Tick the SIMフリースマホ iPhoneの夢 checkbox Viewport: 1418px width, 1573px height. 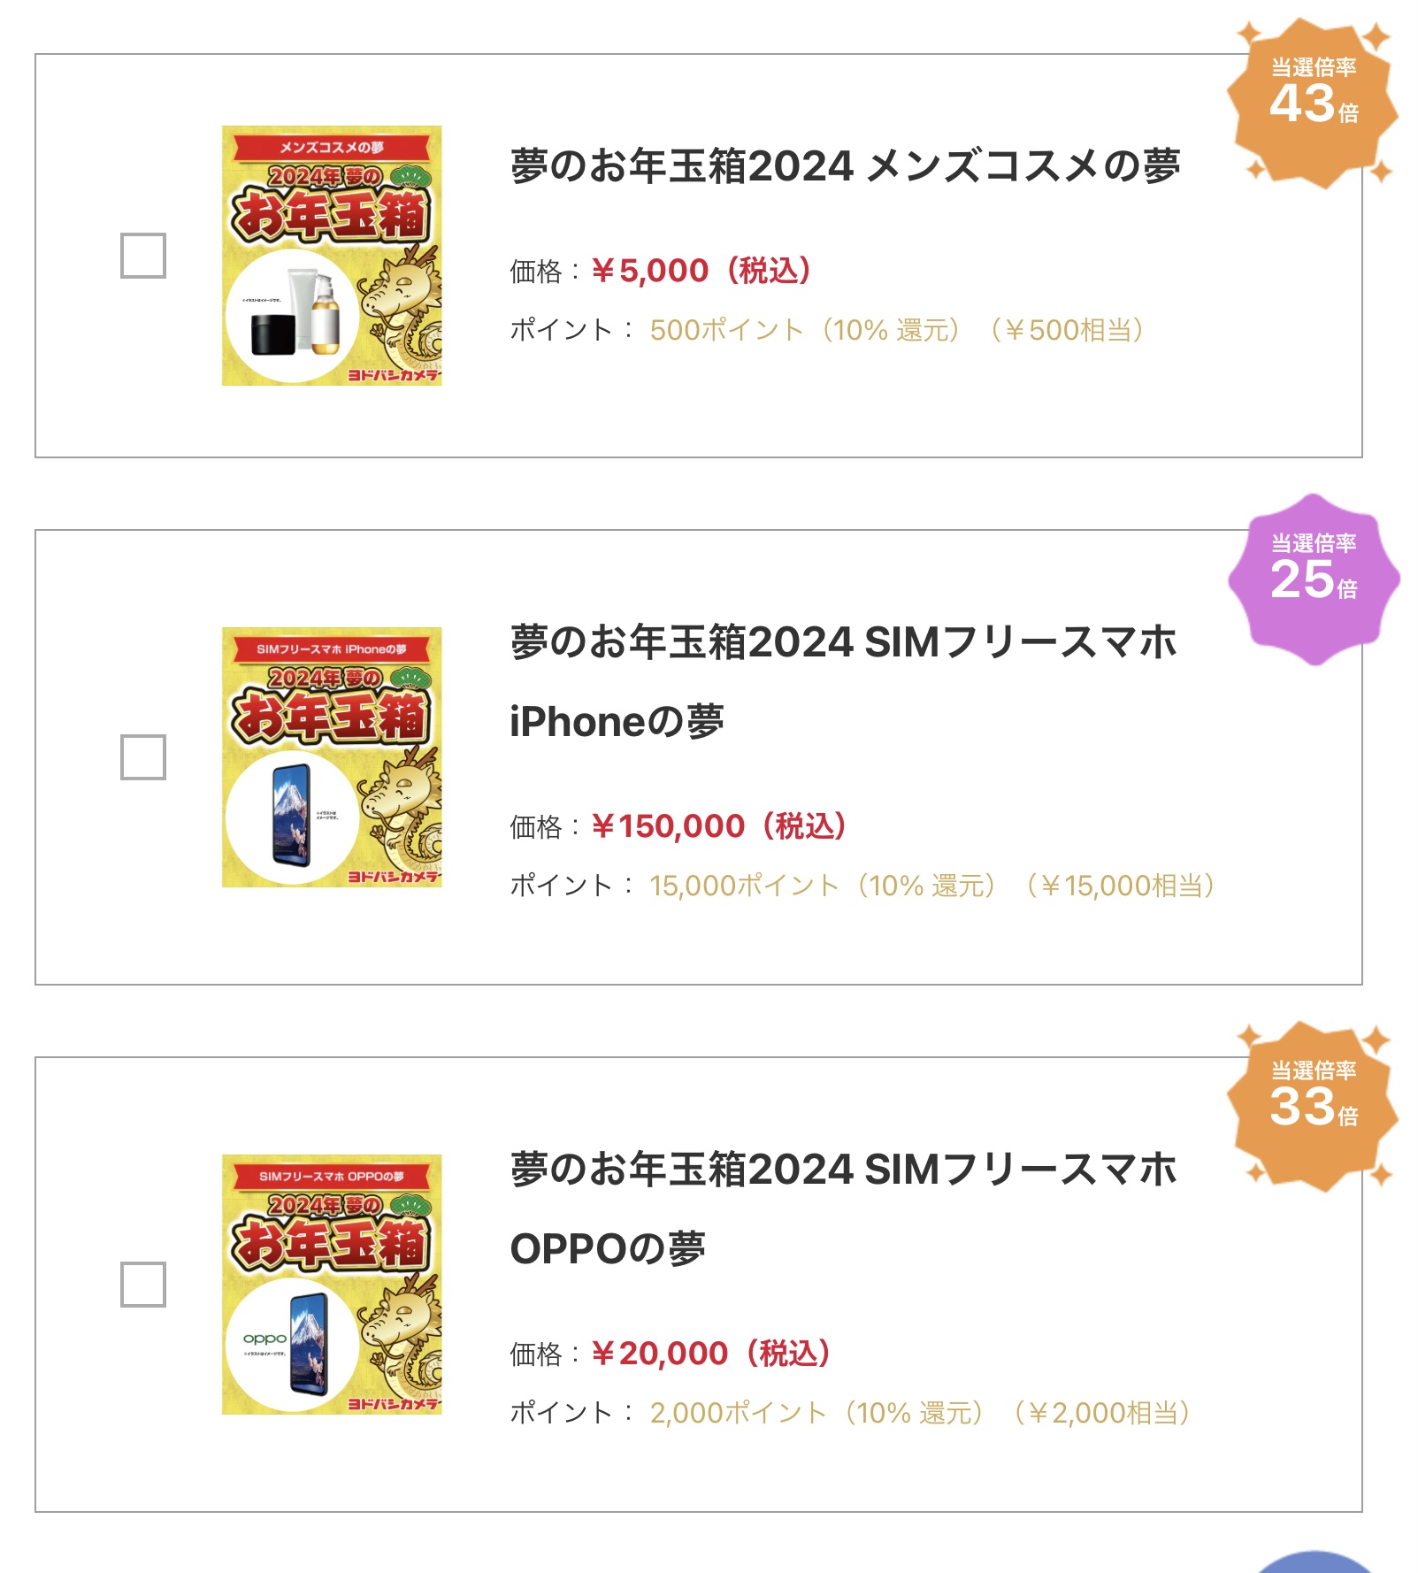click(x=143, y=757)
